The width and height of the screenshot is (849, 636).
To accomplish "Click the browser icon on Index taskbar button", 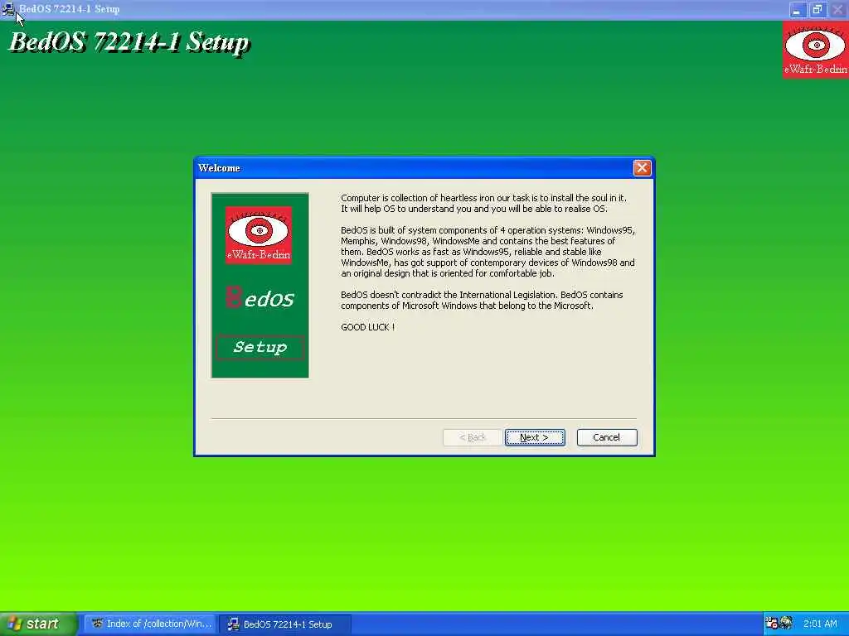I will [x=98, y=624].
